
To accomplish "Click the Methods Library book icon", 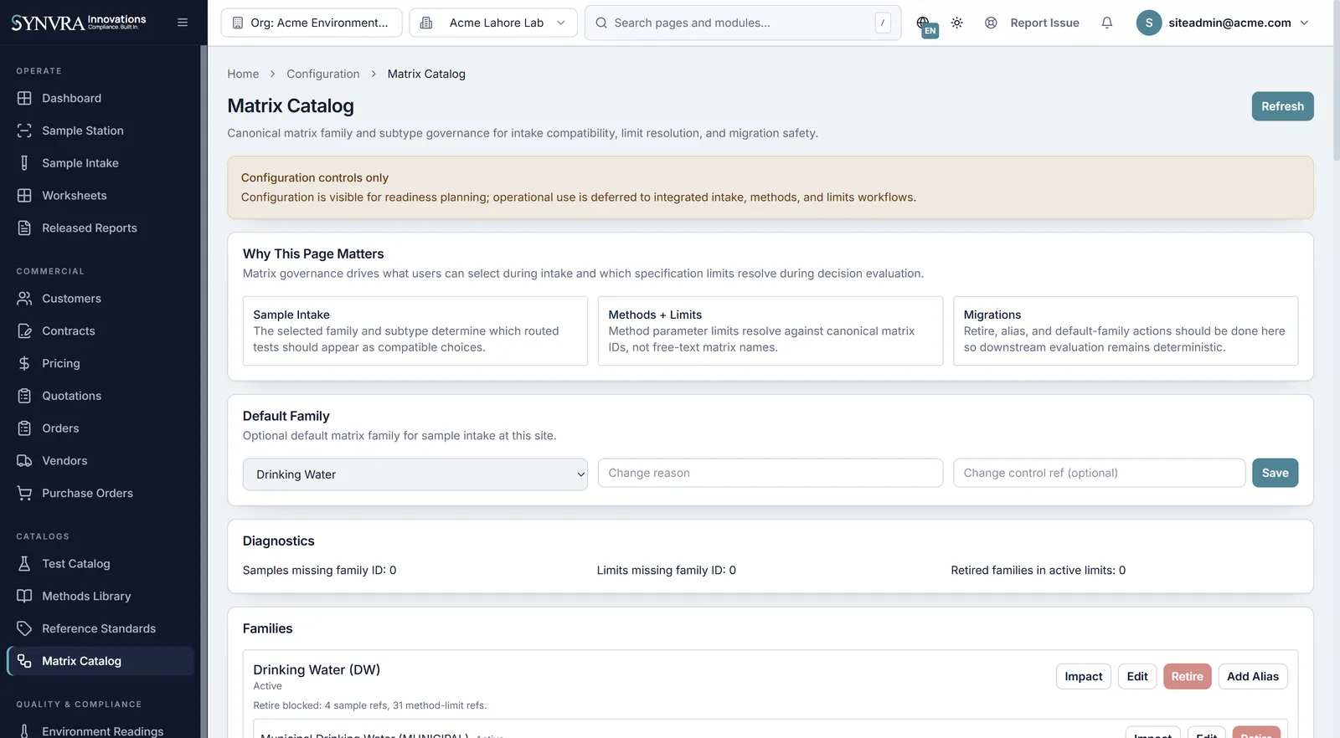I will (24, 597).
